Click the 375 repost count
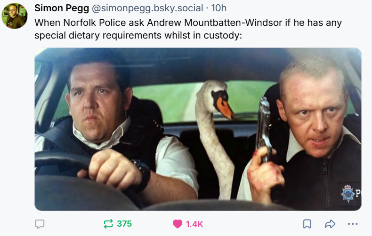Image resolution: width=372 pixels, height=236 pixels. [x=124, y=224]
